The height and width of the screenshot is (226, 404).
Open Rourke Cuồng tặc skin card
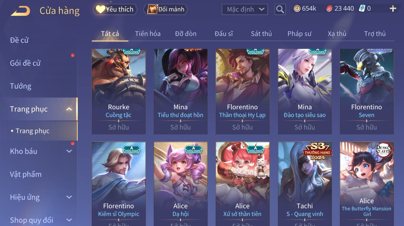(x=119, y=91)
